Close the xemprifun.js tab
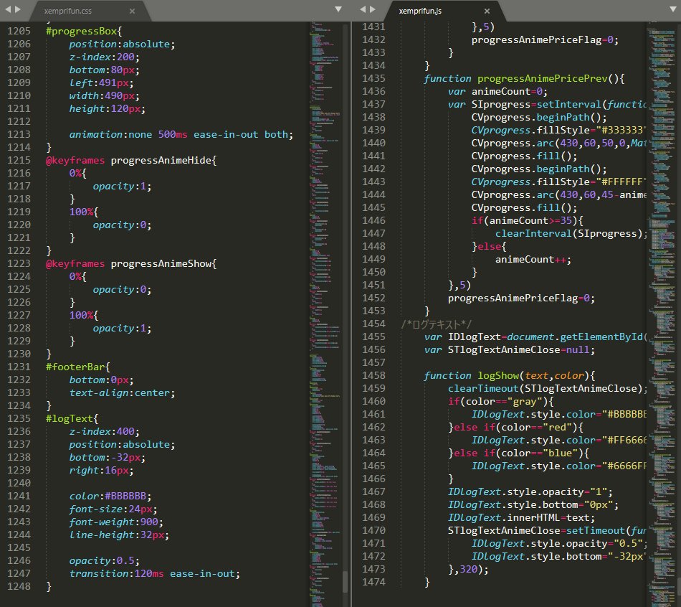681x607 pixels. click(x=487, y=11)
